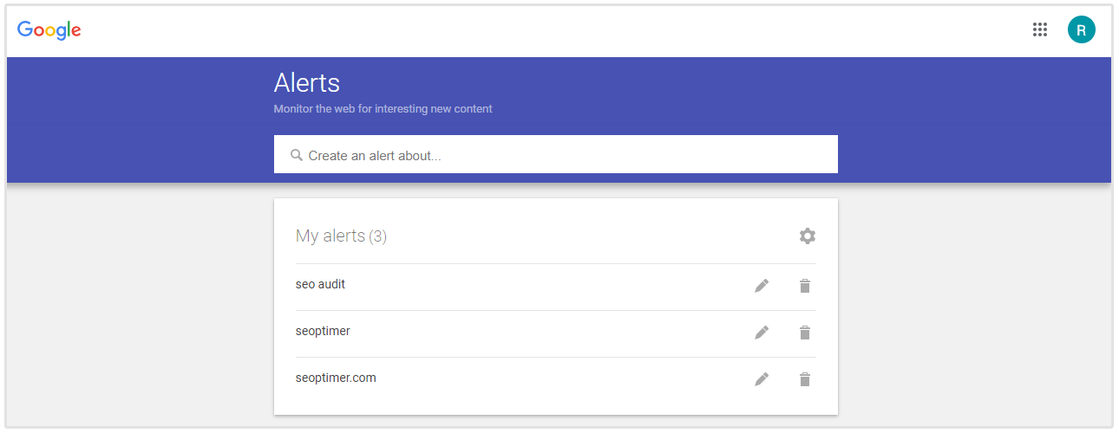Open the account avatar labeled R
The width and height of the screenshot is (1119, 433).
coord(1081,29)
